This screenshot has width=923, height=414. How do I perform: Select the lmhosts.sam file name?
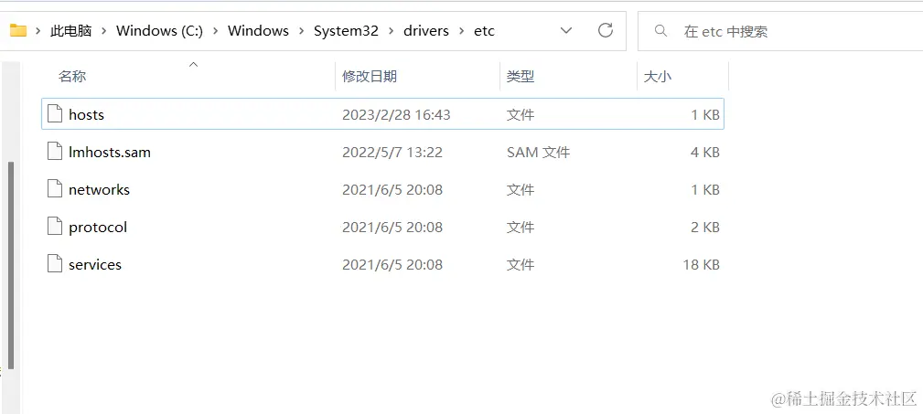coord(110,153)
